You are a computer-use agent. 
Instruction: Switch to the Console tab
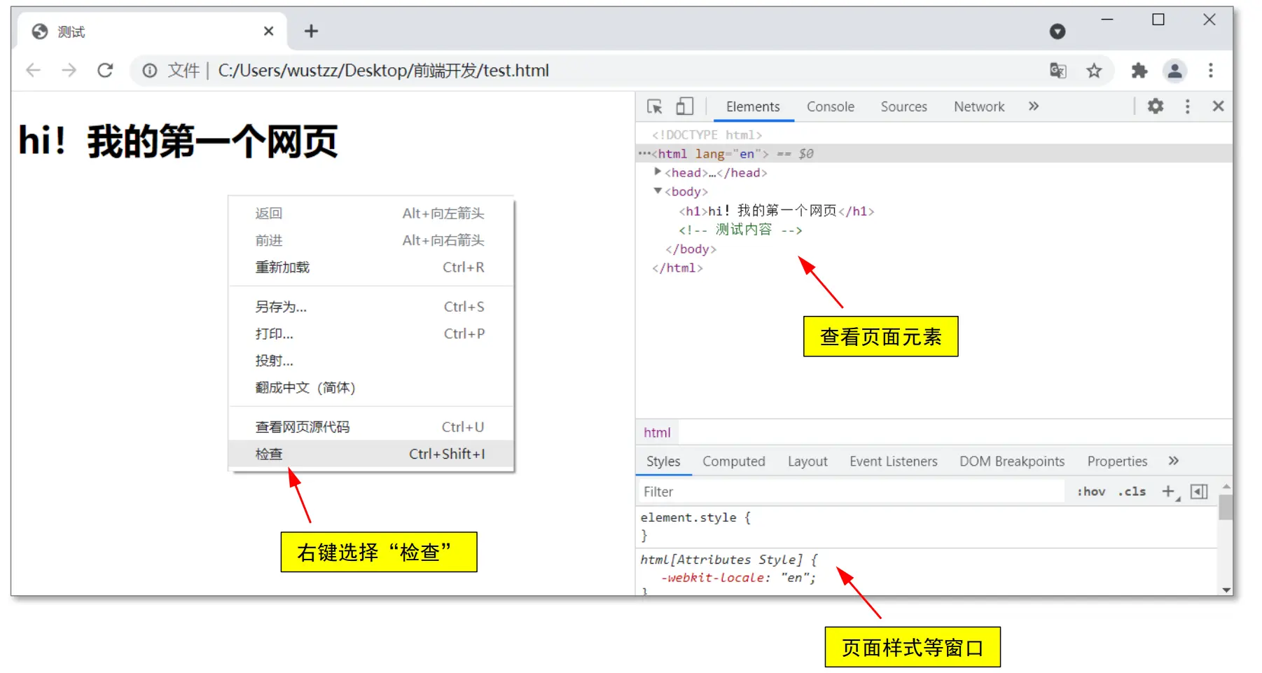(831, 106)
